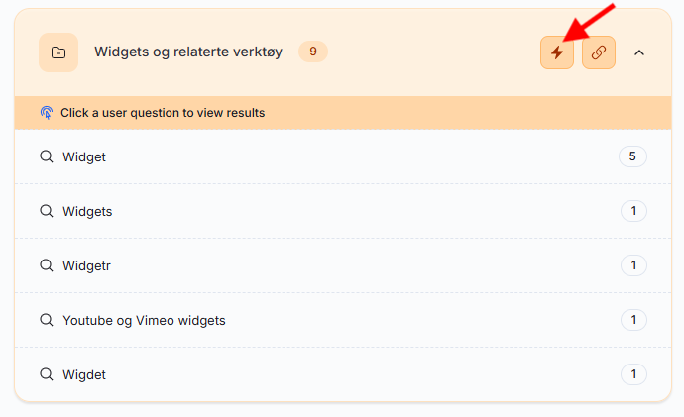Click the count badge 5 for Widget
The width and height of the screenshot is (684, 417).
(x=632, y=156)
